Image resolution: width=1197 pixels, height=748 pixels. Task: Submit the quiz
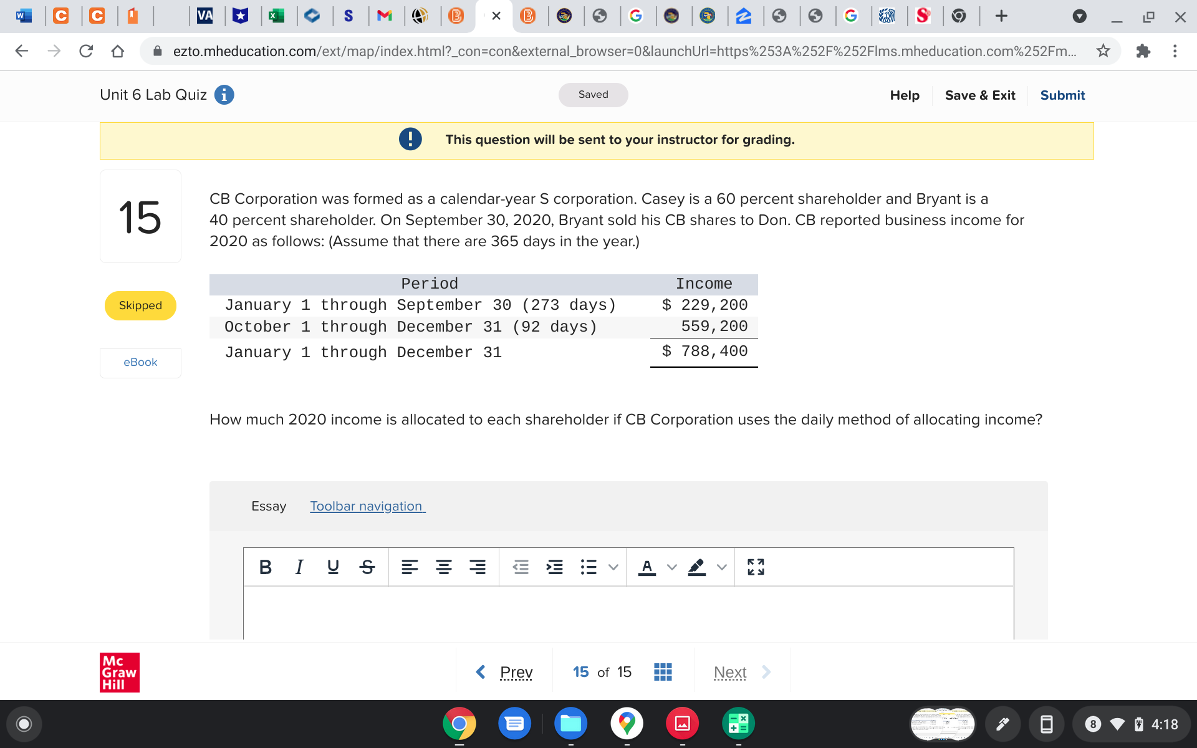[1062, 95]
